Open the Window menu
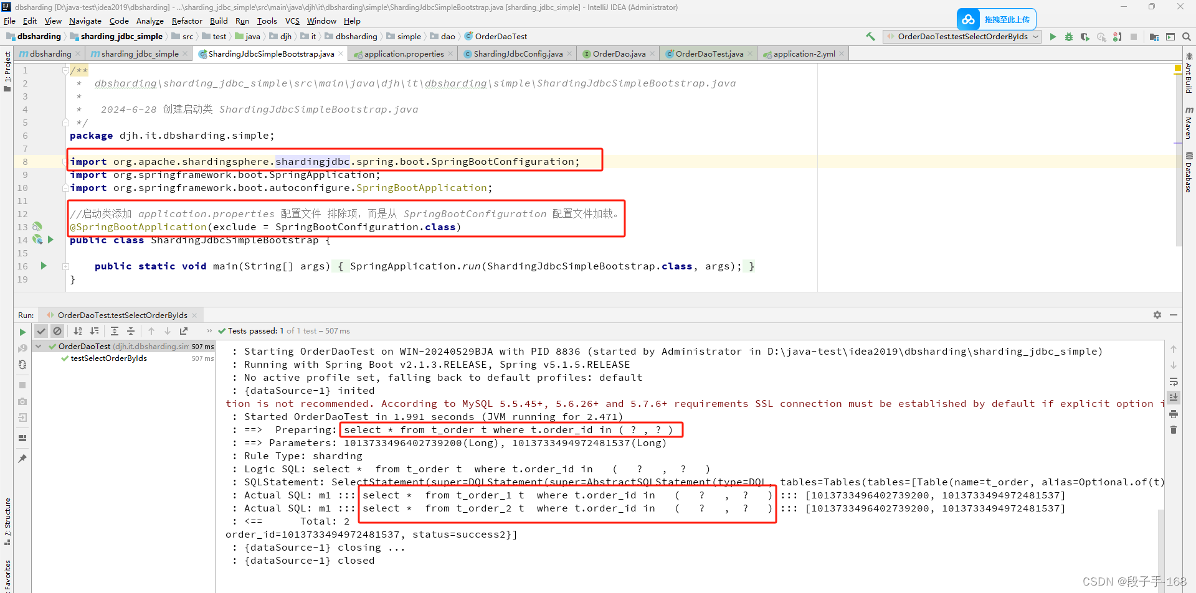This screenshot has height=593, width=1196. tap(321, 21)
